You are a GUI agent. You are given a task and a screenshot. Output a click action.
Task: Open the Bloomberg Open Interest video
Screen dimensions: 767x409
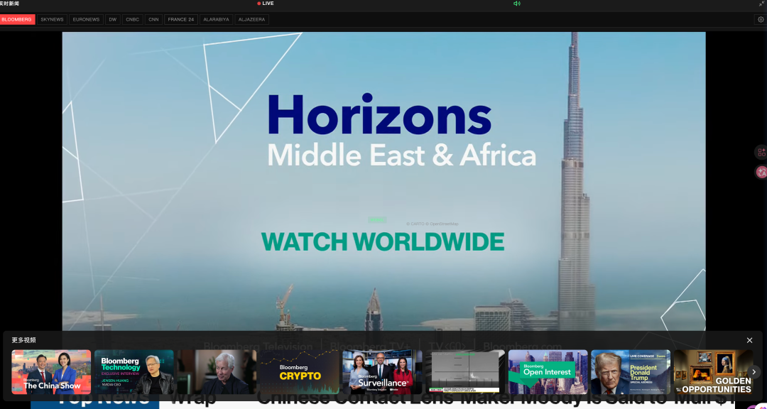548,372
